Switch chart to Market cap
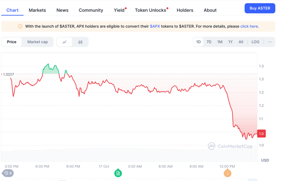 pyautogui.click(x=37, y=42)
